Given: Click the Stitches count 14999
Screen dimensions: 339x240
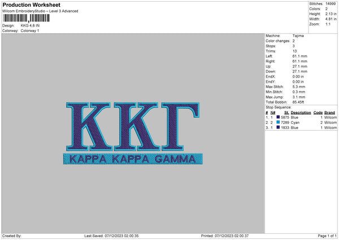Looking at the screenshot, I should 330,4.
